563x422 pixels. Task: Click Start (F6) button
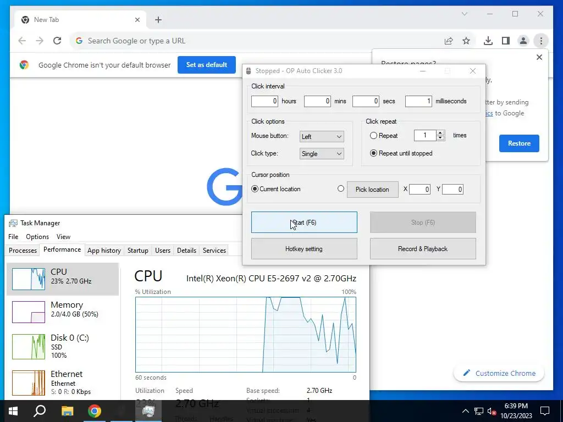[304, 223]
